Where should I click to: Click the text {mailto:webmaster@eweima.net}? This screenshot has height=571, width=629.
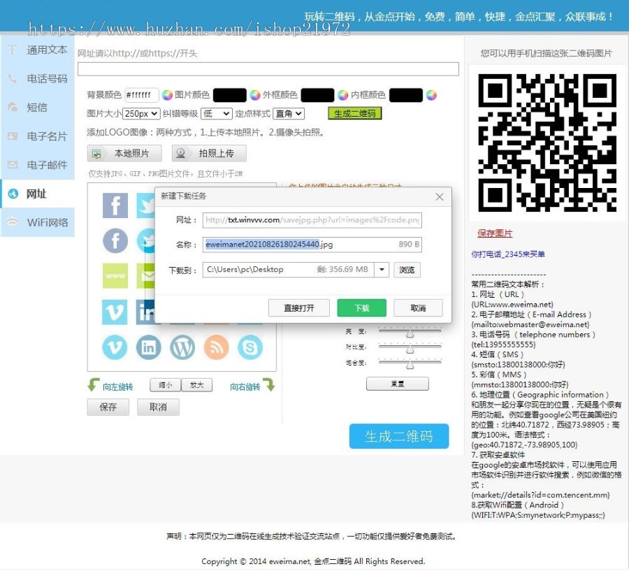[x=530, y=324]
